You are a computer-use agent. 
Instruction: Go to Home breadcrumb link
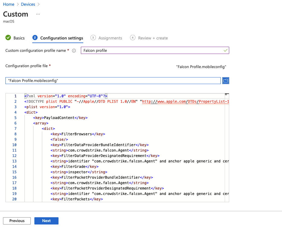point(9,4)
